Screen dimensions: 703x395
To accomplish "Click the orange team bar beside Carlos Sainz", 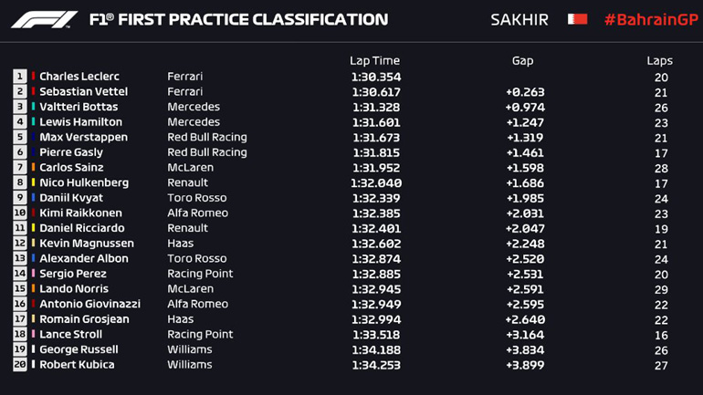I will coord(34,168).
